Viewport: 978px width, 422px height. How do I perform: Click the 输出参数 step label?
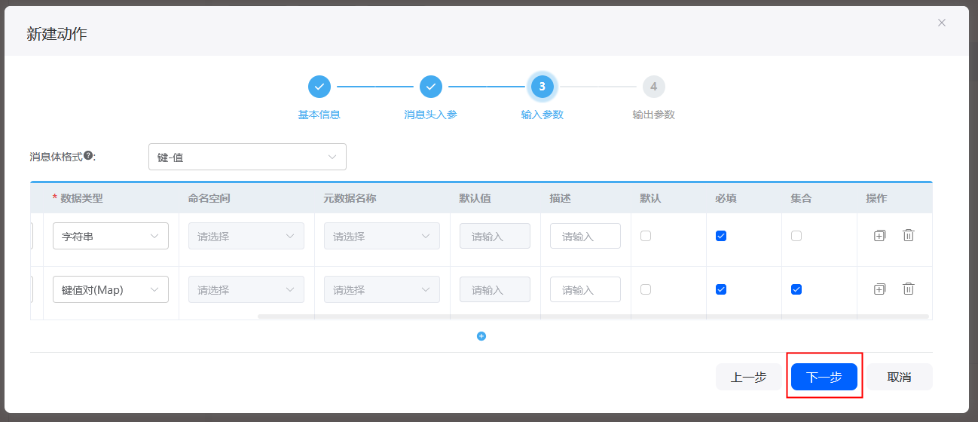[654, 115]
